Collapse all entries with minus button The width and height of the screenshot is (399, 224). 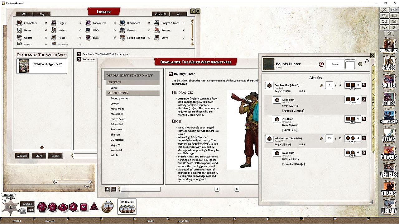point(114,189)
